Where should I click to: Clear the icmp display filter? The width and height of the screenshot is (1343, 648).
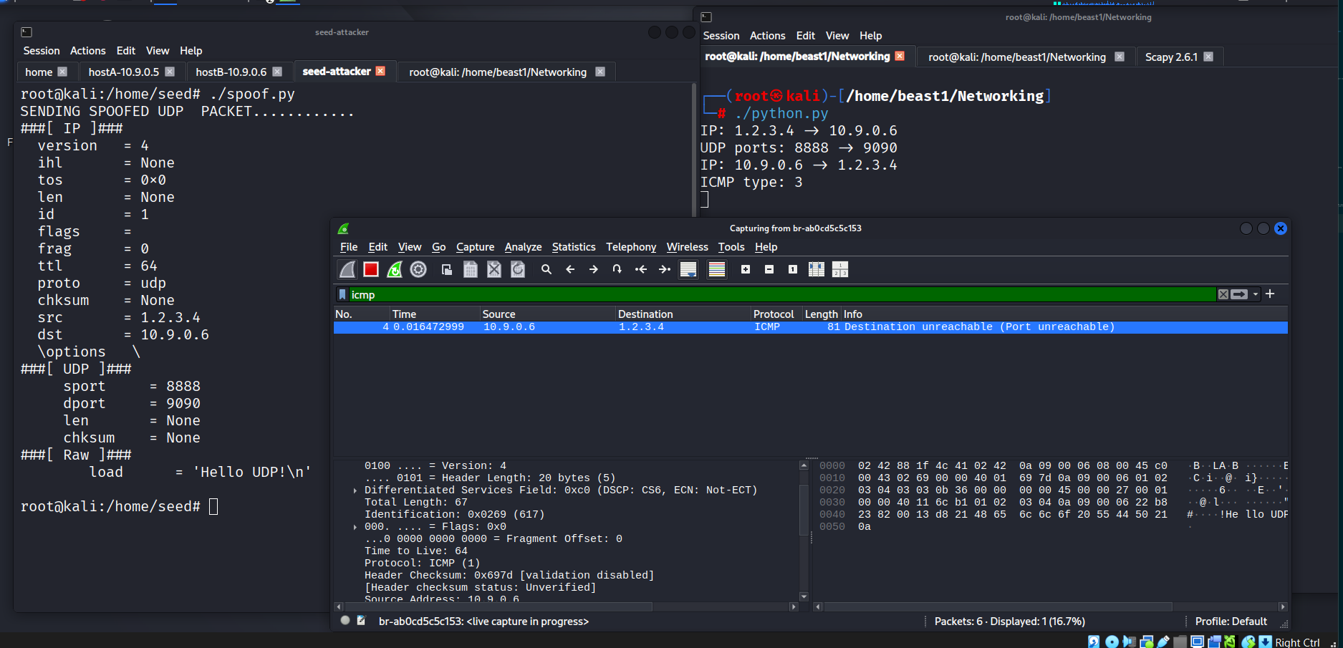coord(1223,294)
